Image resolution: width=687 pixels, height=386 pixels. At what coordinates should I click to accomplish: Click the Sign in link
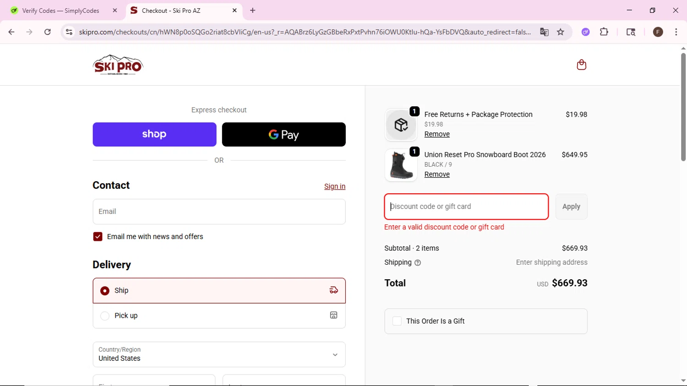[x=335, y=186]
